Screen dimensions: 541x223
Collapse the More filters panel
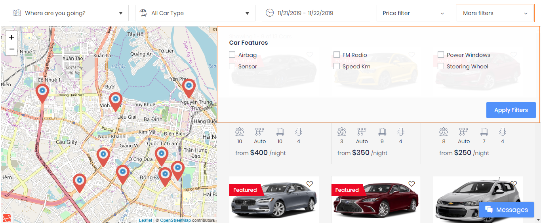[495, 13]
